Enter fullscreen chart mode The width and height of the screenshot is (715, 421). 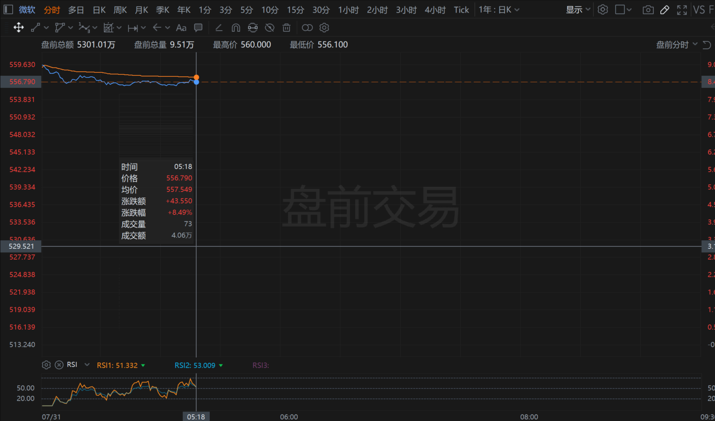pyautogui.click(x=682, y=10)
